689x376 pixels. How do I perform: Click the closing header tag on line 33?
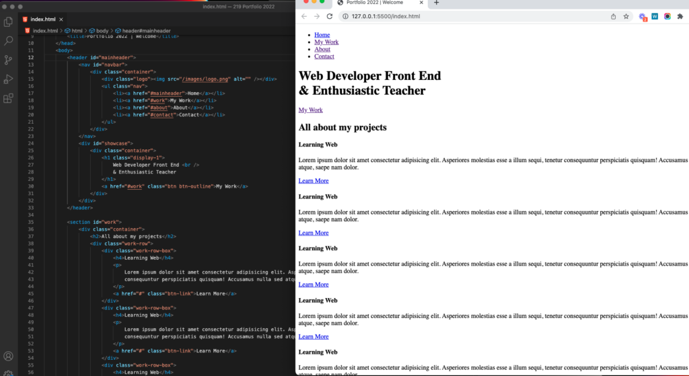[x=80, y=208]
